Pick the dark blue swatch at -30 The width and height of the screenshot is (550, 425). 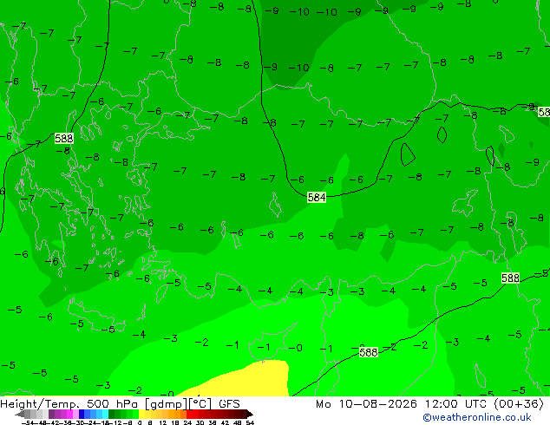coord(82,414)
